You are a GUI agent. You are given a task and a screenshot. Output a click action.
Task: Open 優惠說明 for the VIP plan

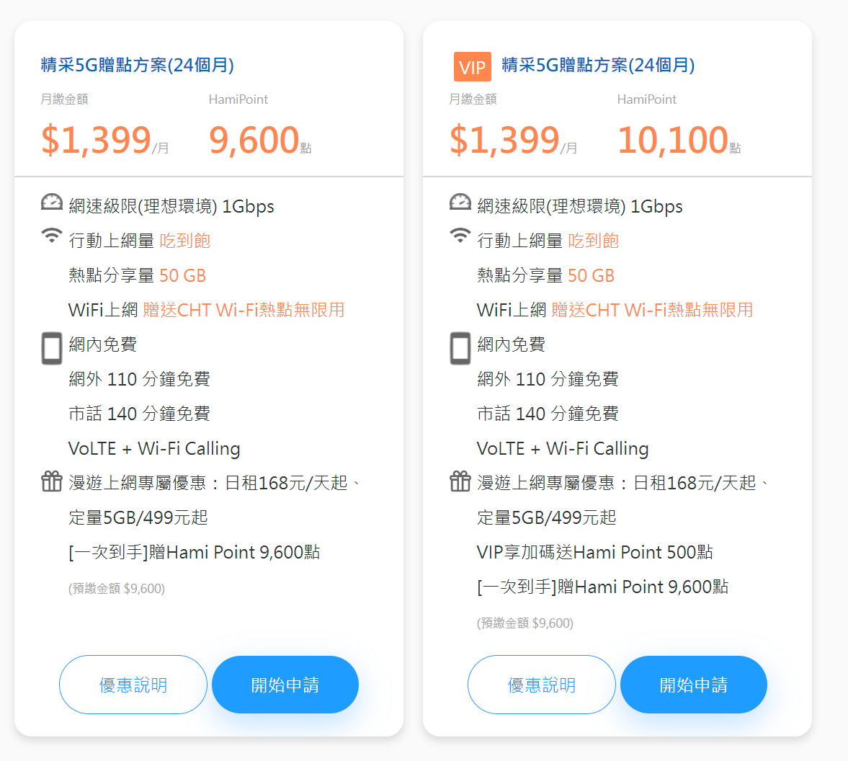coord(542,685)
